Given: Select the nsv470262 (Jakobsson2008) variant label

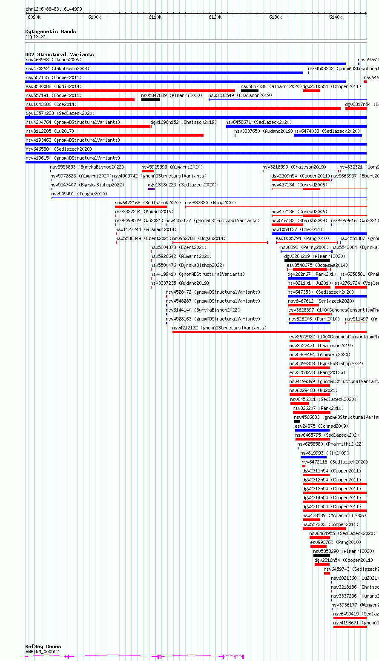Looking at the screenshot, I should (x=57, y=69).
